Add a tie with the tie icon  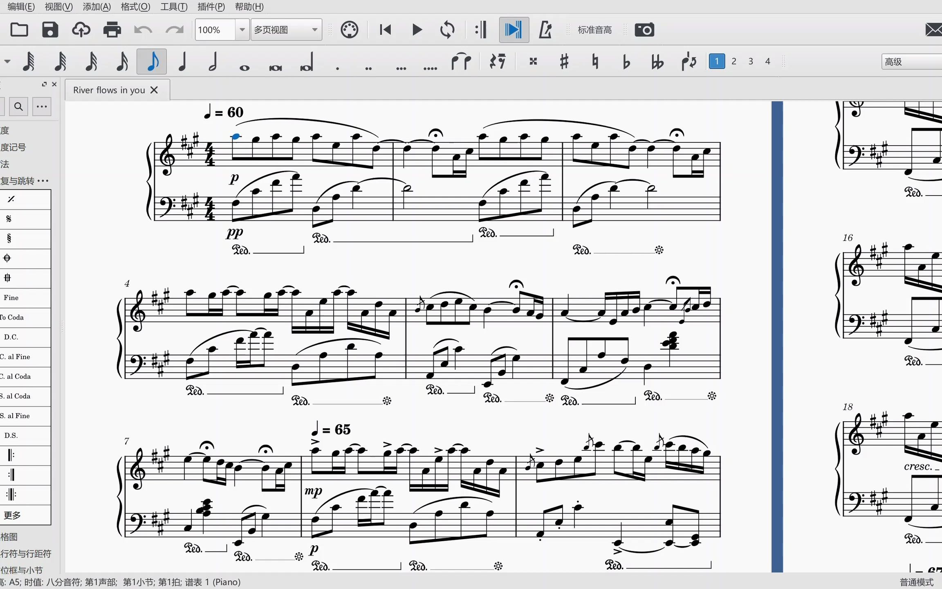(461, 62)
